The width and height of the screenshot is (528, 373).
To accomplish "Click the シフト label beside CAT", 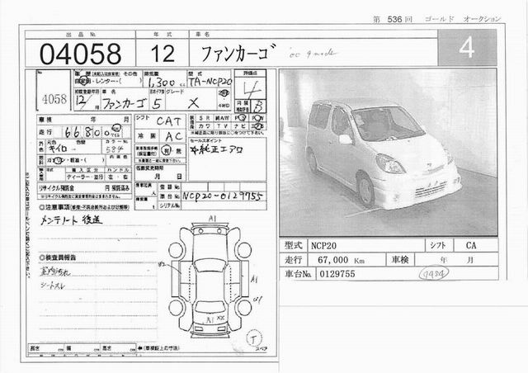I will click(x=142, y=117).
